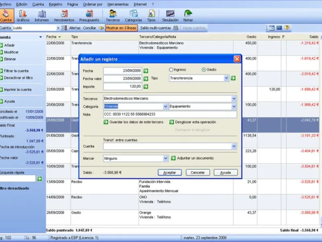Open the Página menu

pyautogui.click(x=72, y=4)
